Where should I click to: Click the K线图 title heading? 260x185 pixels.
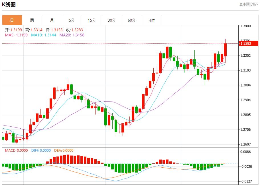(x=9, y=5)
